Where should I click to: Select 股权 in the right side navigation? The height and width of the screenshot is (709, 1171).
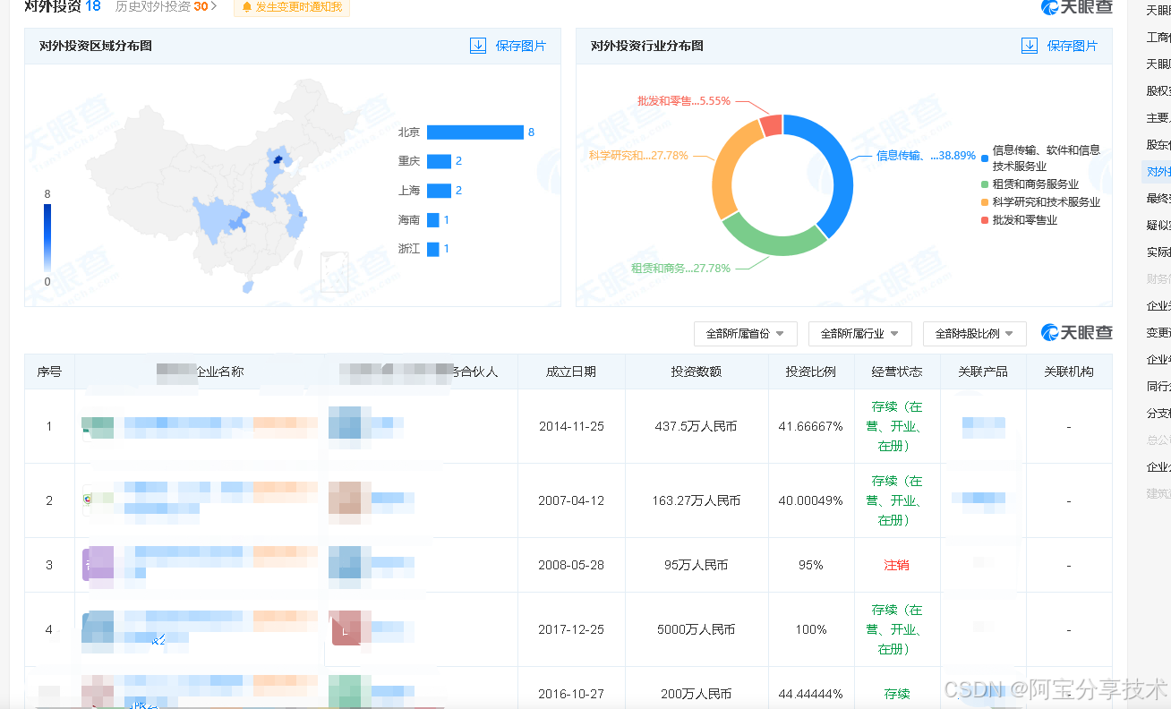[1158, 91]
